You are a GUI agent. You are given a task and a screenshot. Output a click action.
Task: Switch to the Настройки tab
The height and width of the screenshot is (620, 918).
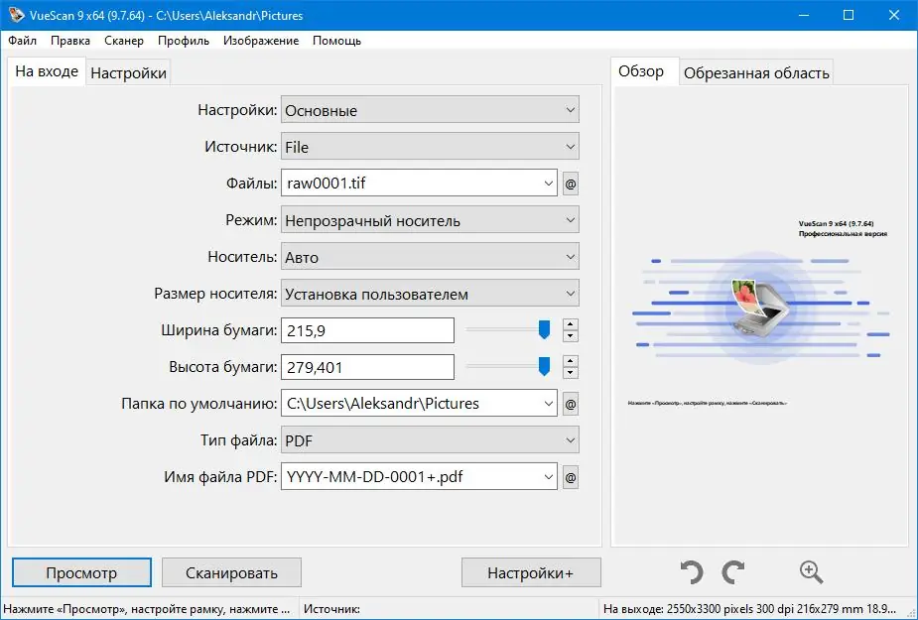128,71
